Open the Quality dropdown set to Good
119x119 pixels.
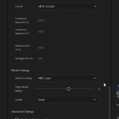click(x=67, y=99)
